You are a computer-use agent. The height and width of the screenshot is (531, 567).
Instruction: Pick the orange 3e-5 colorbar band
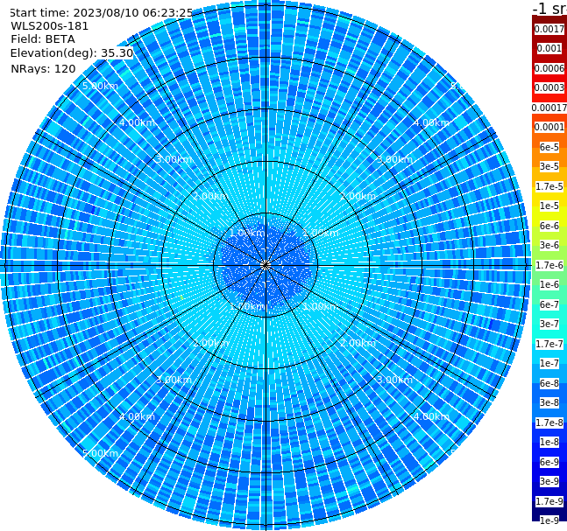click(x=549, y=166)
